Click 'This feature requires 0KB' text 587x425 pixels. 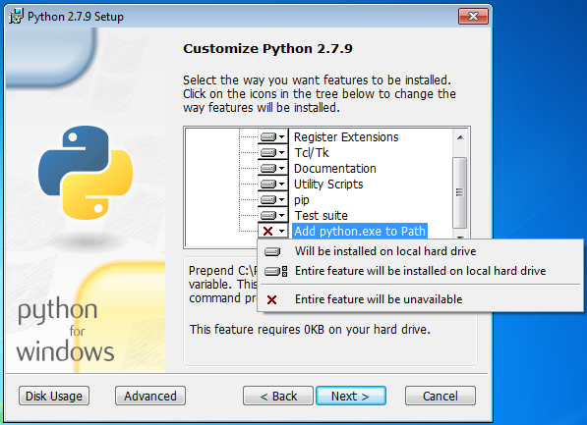click(x=310, y=330)
